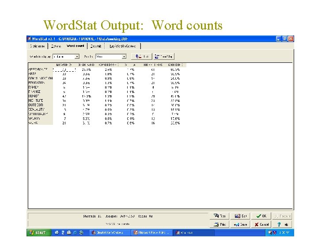Screen dimensions: 318x239
Task: Click the Filter button with funnel icon
Action: coord(220,216)
